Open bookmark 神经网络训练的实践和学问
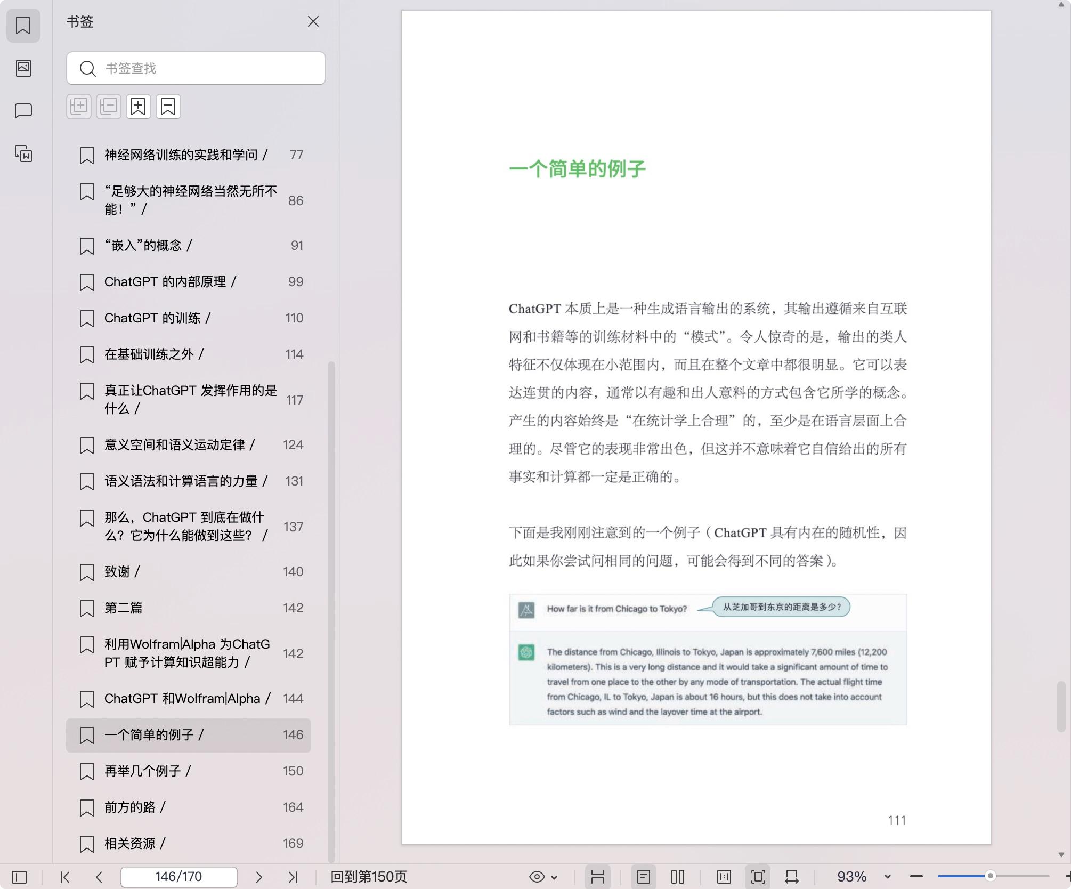 click(x=189, y=155)
